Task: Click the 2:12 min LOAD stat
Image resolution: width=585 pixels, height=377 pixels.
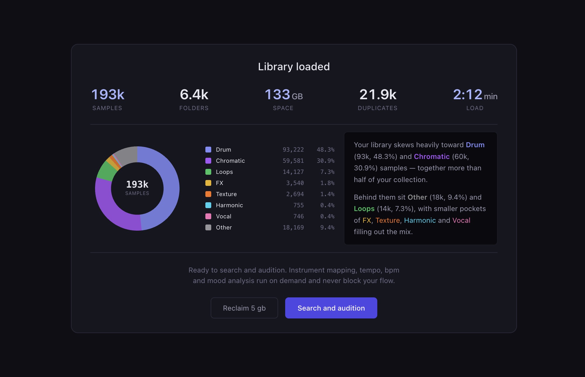Action: pyautogui.click(x=475, y=100)
